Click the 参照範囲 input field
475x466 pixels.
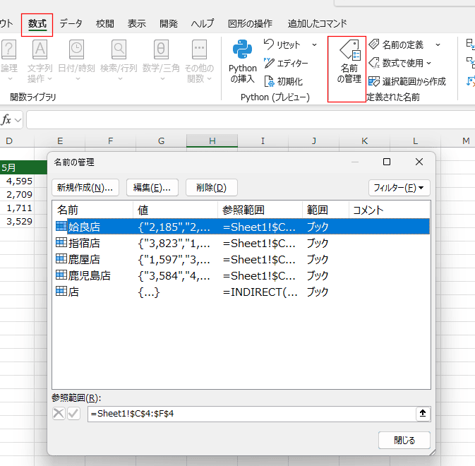(x=251, y=414)
